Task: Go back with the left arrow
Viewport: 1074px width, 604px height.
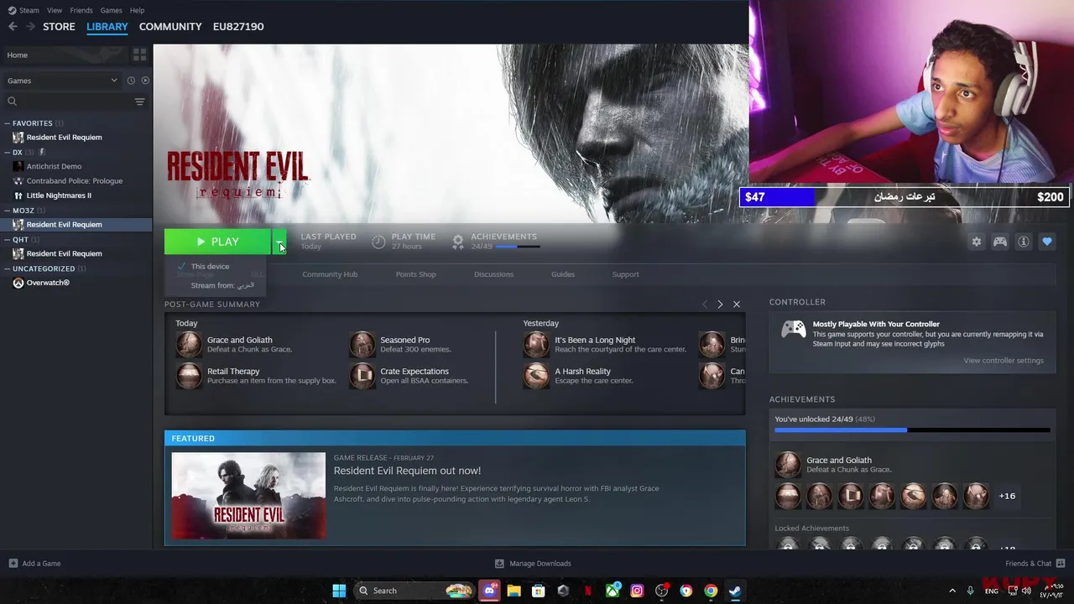Action: pyautogui.click(x=13, y=27)
